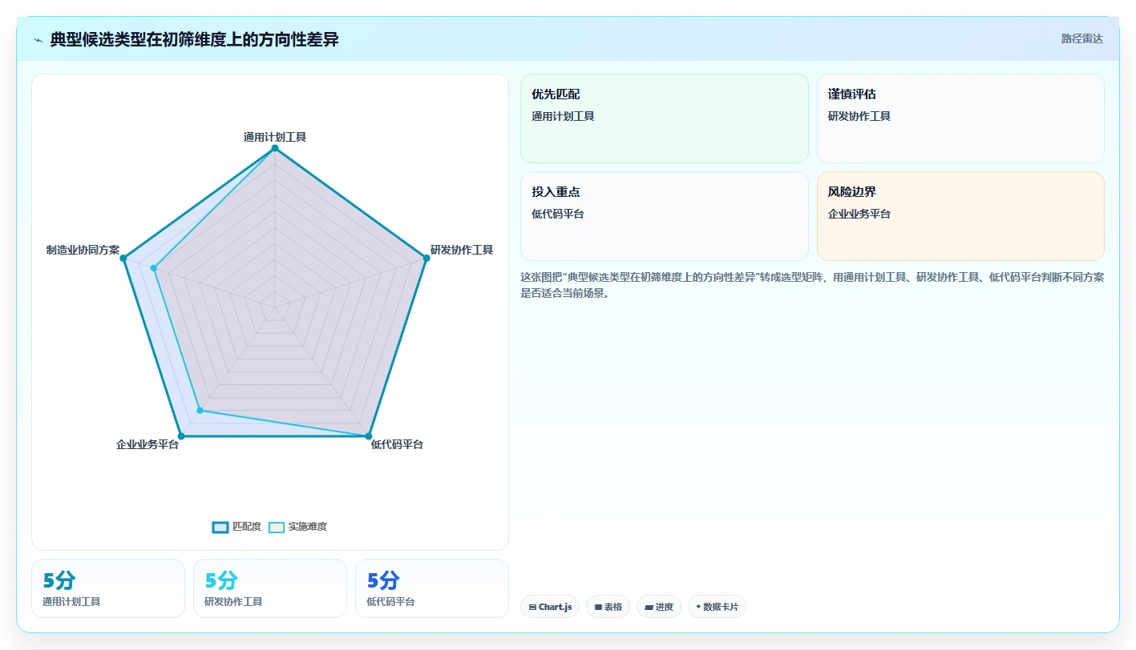Click the 5分 score for 通用计划工具
1136x650 pixels.
tap(59, 580)
